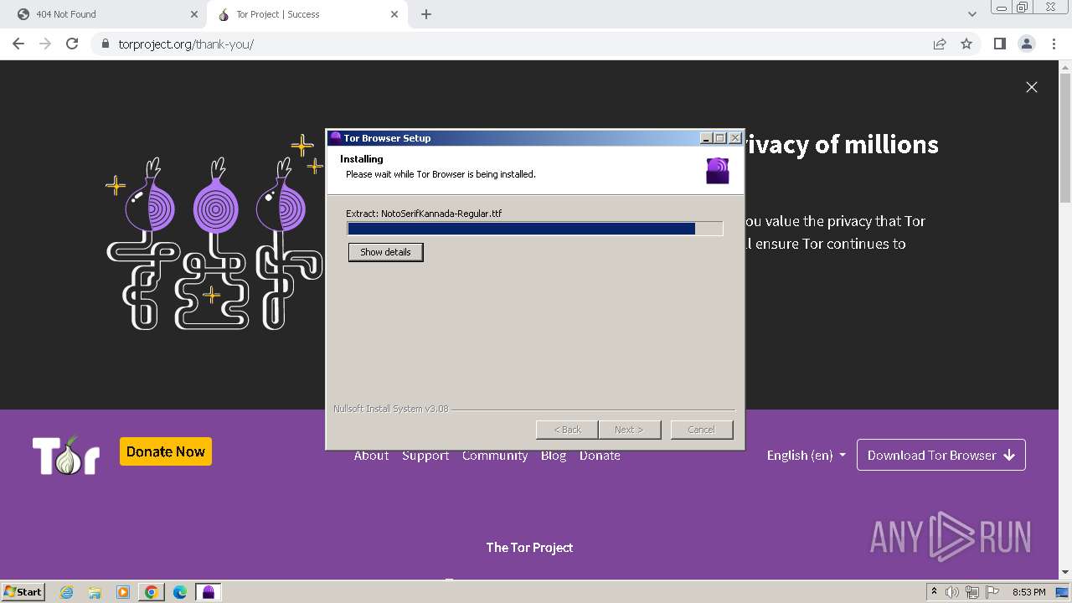Click the disabled Back button in installer

tap(567, 430)
